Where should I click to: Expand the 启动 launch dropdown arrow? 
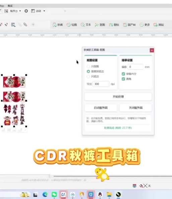pos(44,11)
